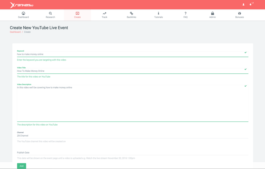Click the Publish Date field
Viewport: 265px width, 169px height.
click(132, 152)
